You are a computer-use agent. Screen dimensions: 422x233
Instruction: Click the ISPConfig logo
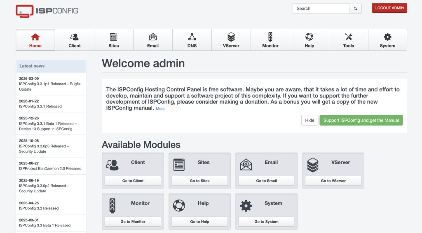coord(47,11)
